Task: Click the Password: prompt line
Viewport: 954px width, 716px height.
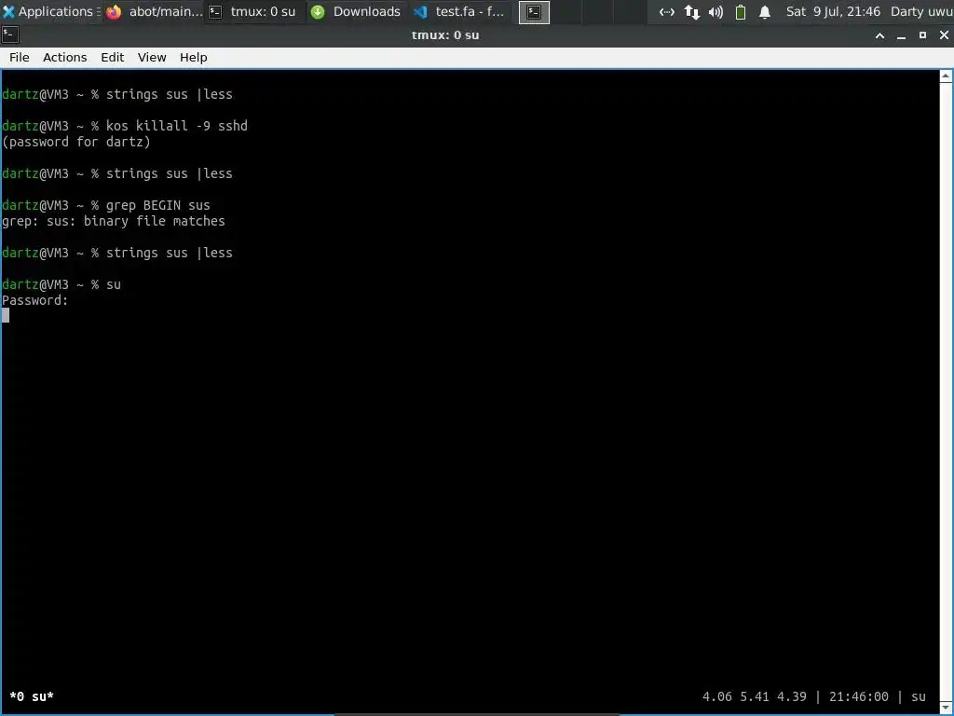Action: (x=35, y=300)
